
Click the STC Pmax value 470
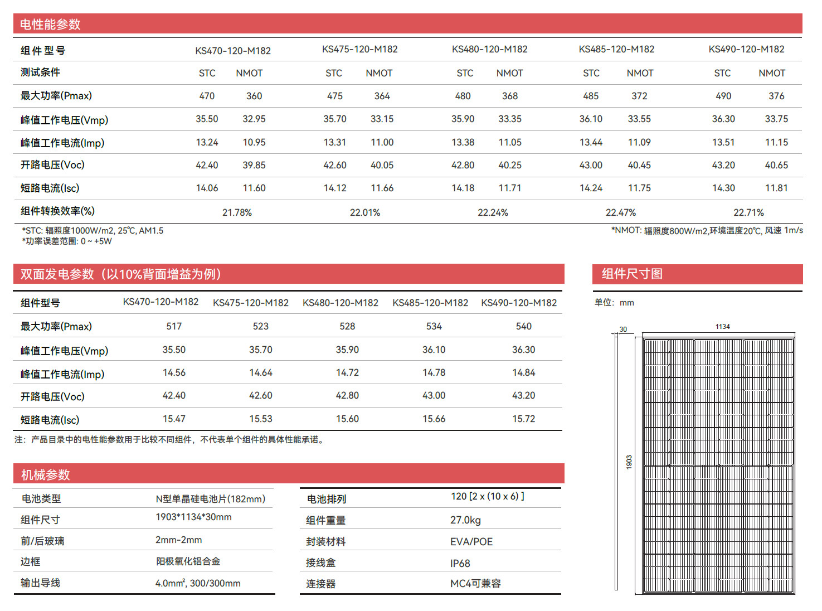(207, 96)
